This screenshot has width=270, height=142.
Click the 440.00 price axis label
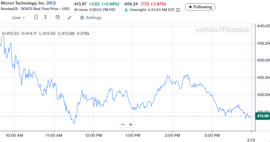click(263, 26)
